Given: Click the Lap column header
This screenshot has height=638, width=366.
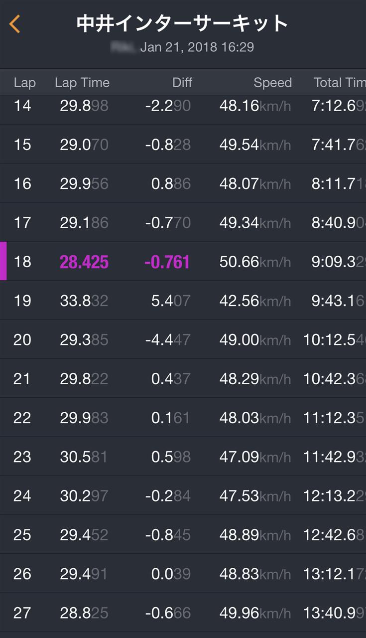Looking at the screenshot, I should [x=24, y=83].
